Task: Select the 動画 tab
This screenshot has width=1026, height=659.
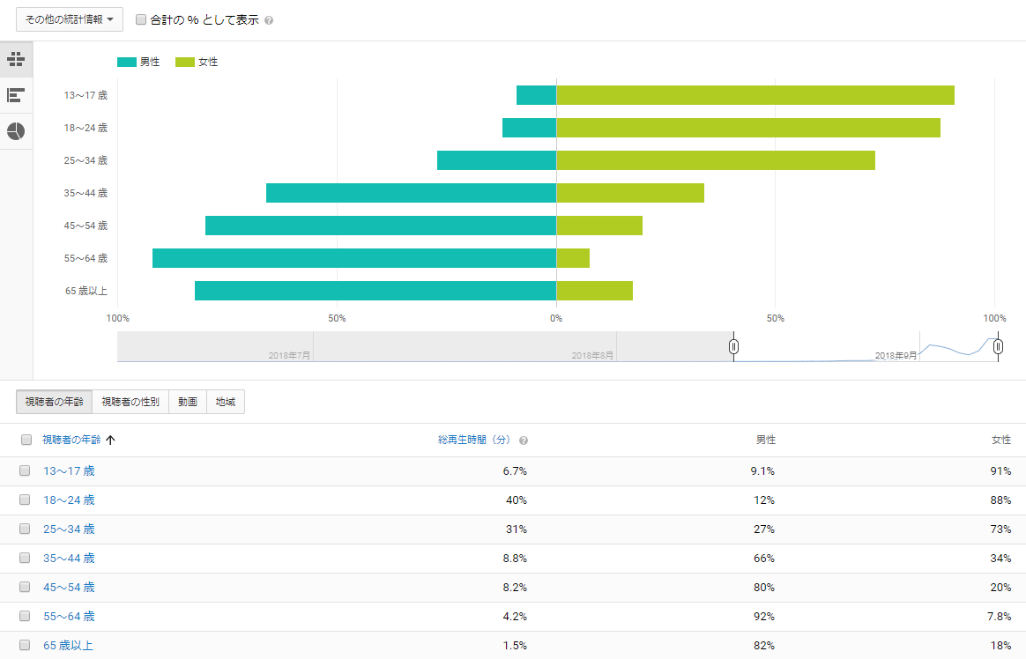Action: (x=188, y=402)
